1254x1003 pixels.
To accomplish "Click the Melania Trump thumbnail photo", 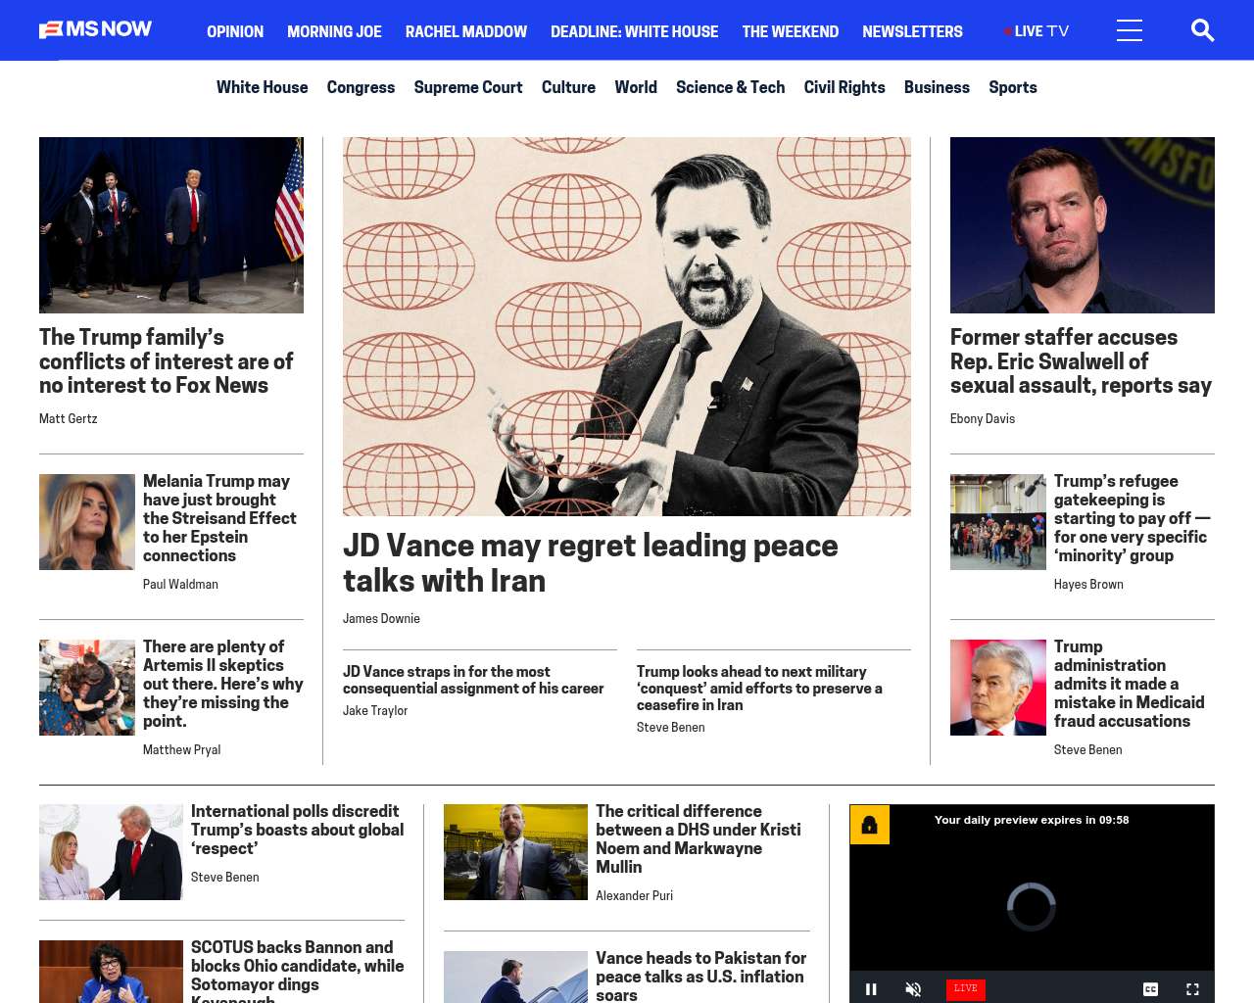I will click(87, 522).
